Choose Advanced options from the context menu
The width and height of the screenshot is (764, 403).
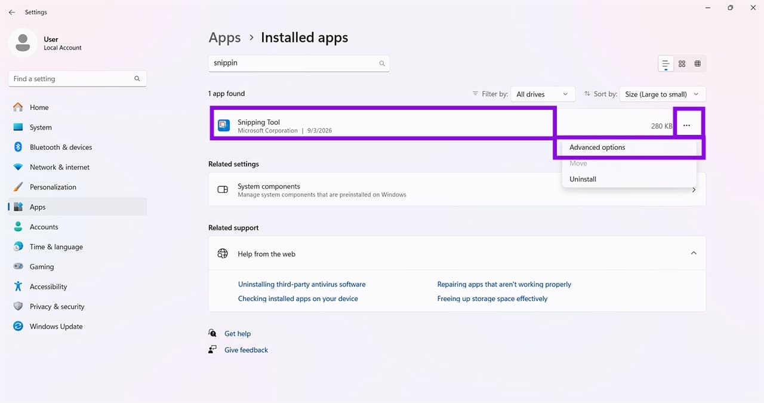coord(629,147)
